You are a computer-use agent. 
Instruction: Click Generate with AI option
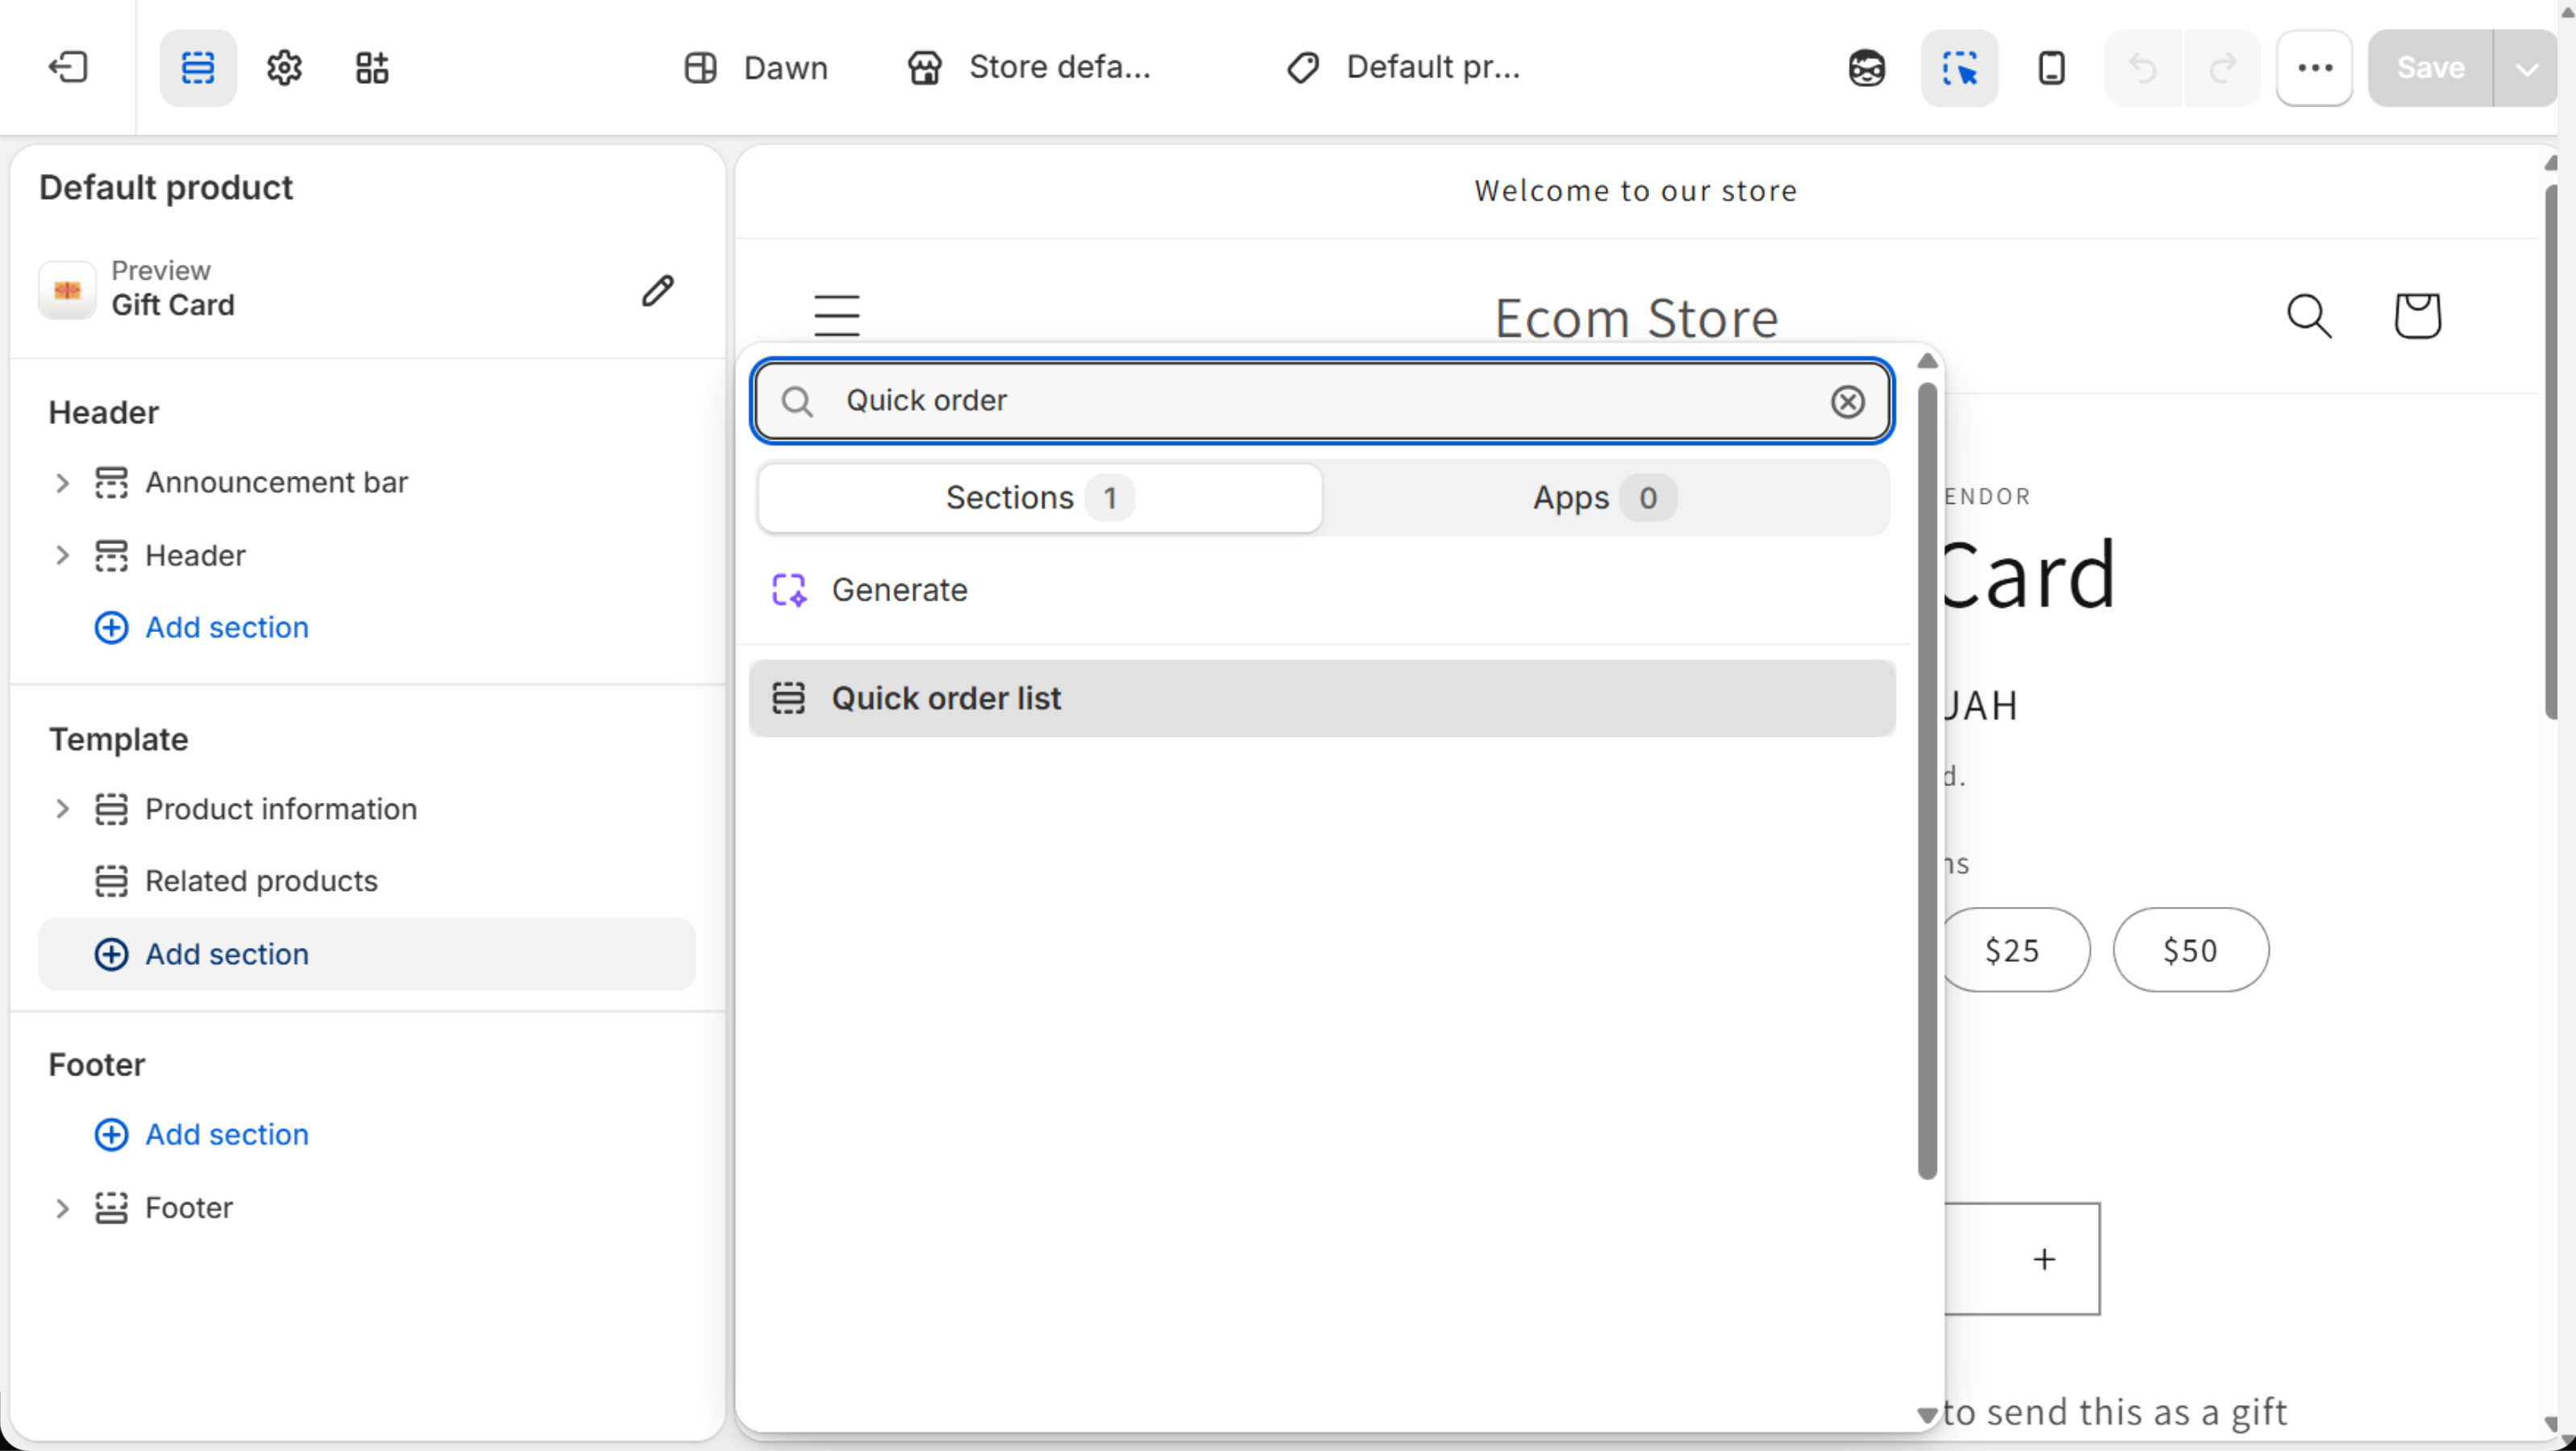click(1322, 590)
